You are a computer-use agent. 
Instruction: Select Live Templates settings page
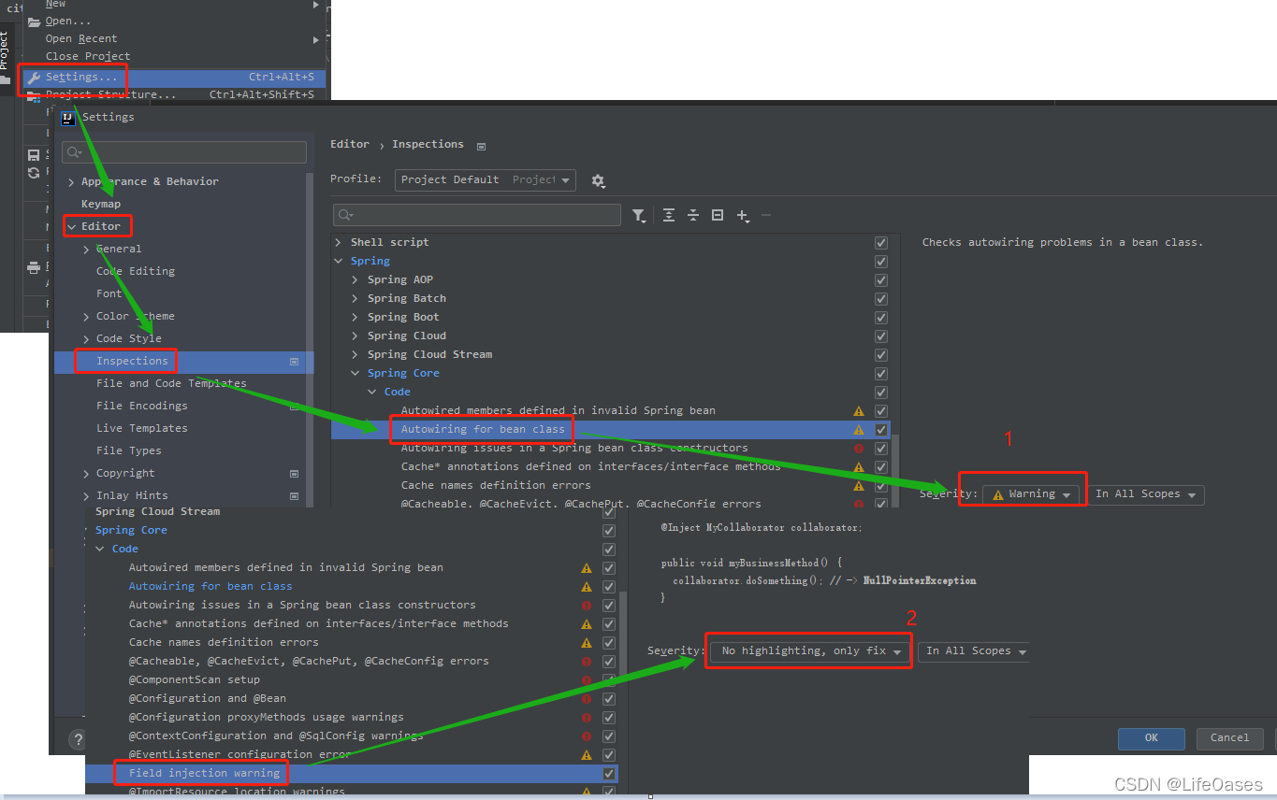(141, 429)
